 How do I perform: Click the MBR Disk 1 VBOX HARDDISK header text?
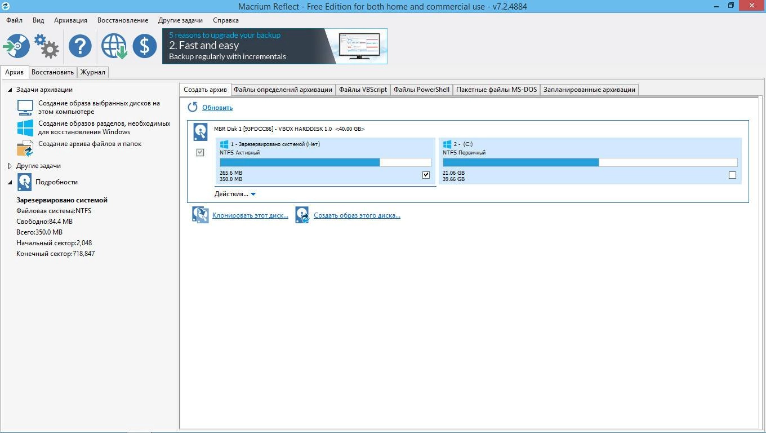289,129
